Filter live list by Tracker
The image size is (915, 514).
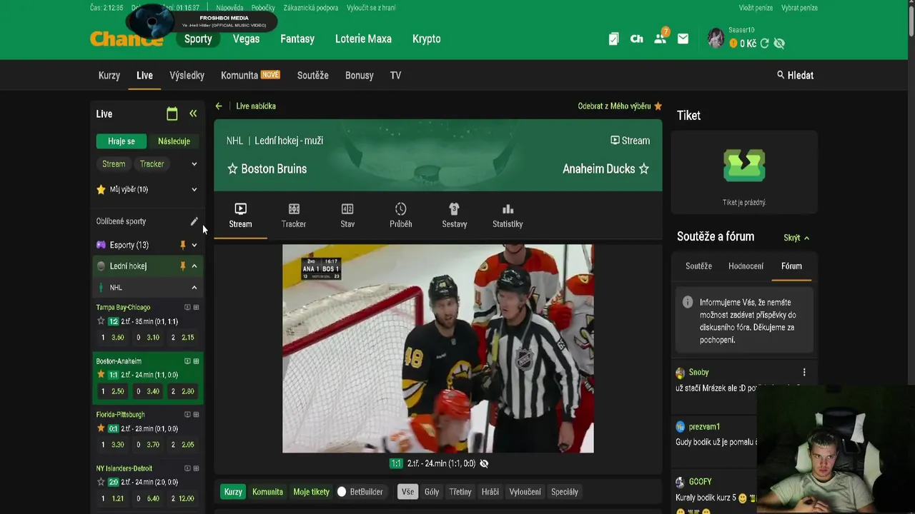[x=152, y=164]
